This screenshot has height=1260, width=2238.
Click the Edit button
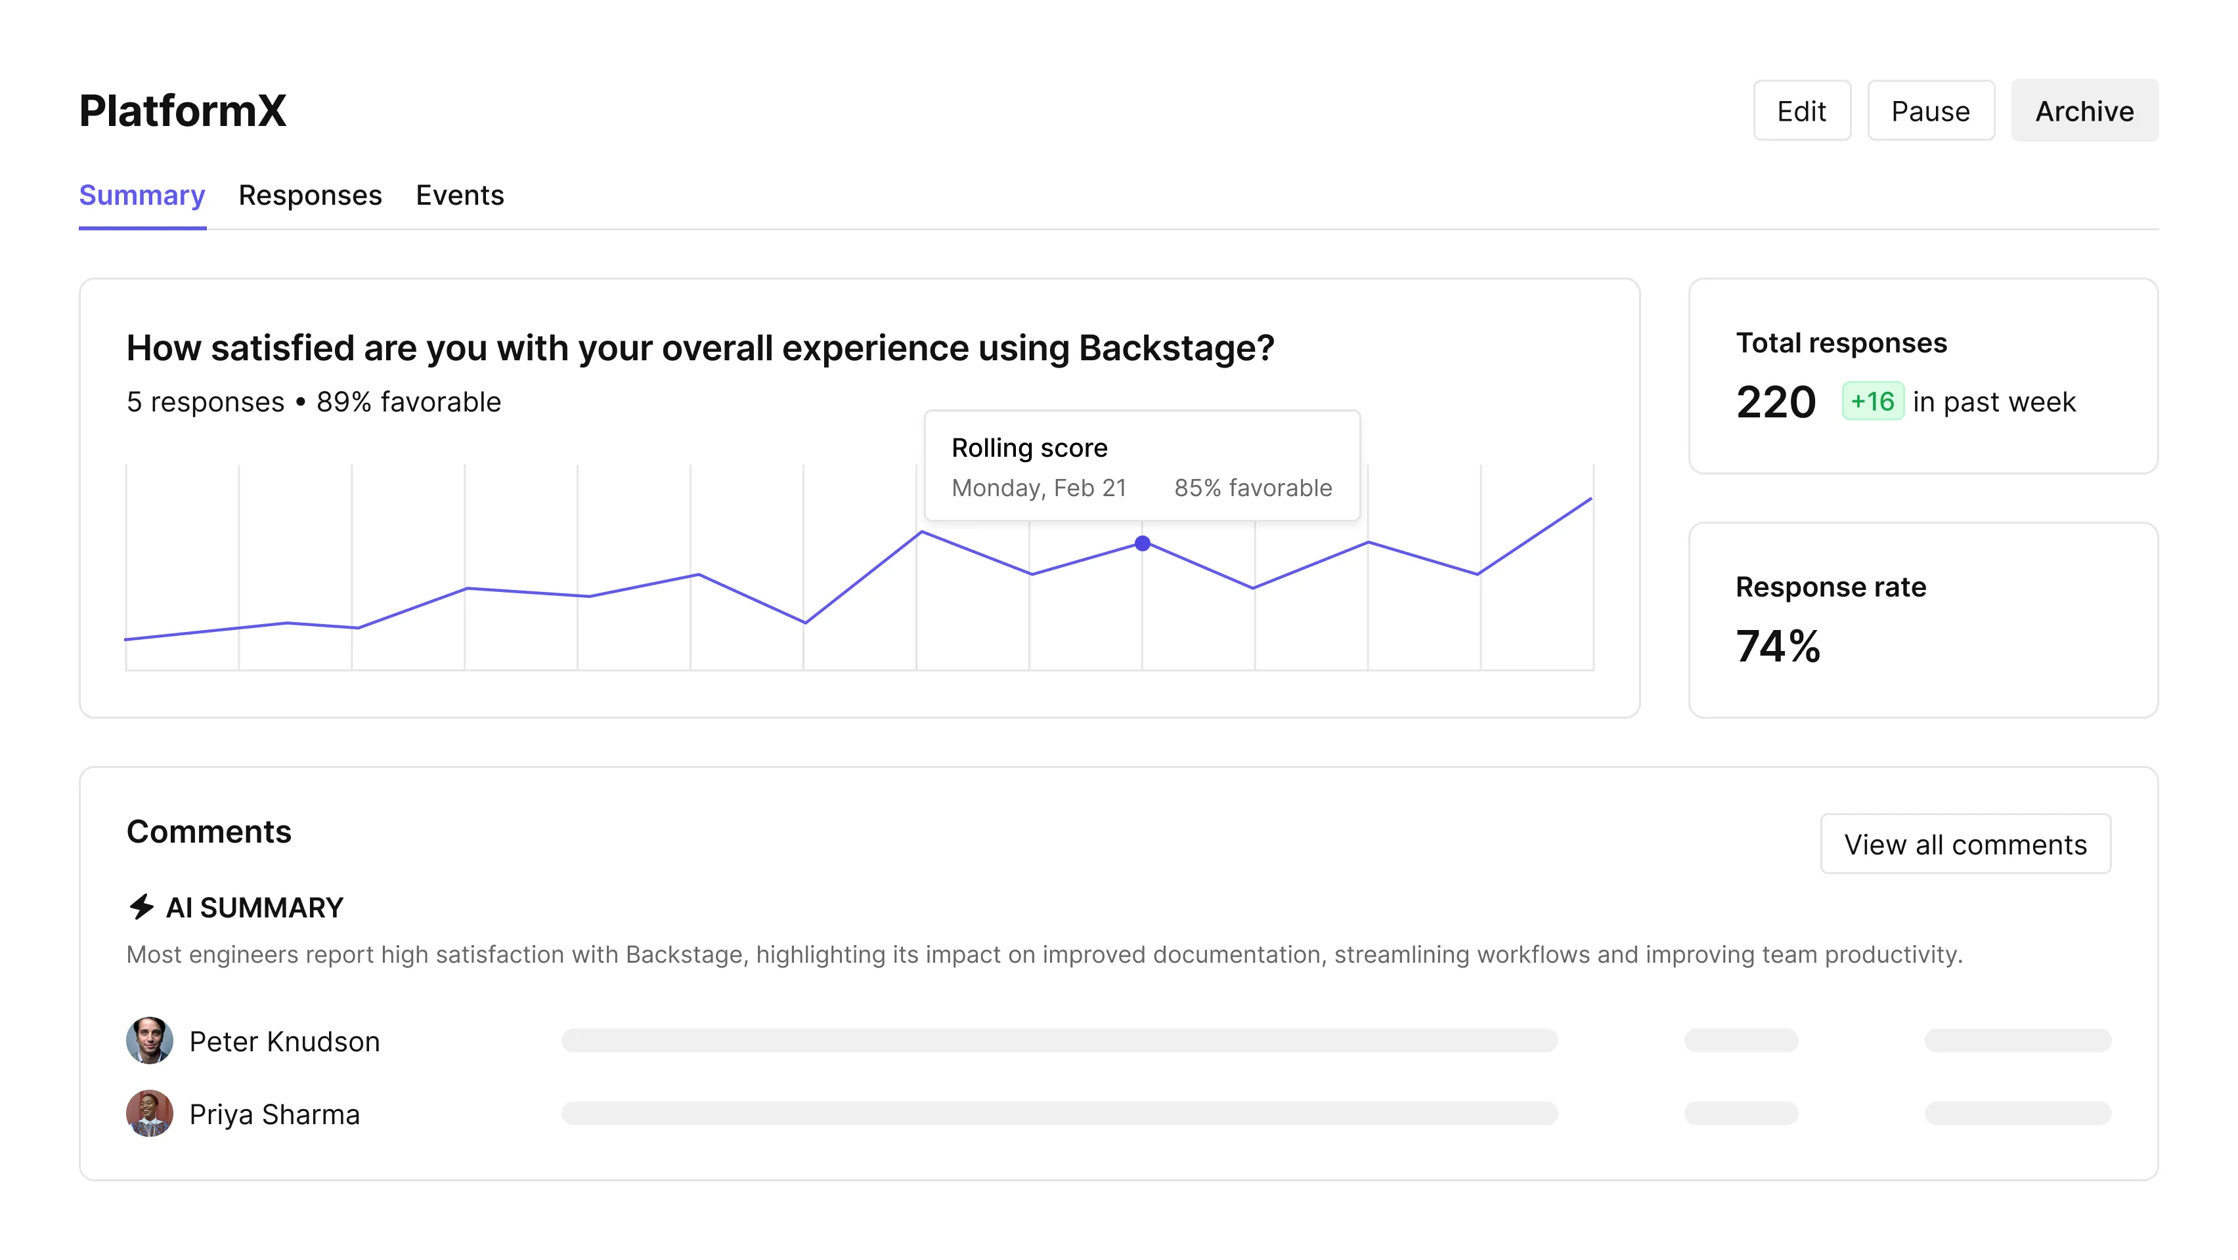(x=1802, y=110)
